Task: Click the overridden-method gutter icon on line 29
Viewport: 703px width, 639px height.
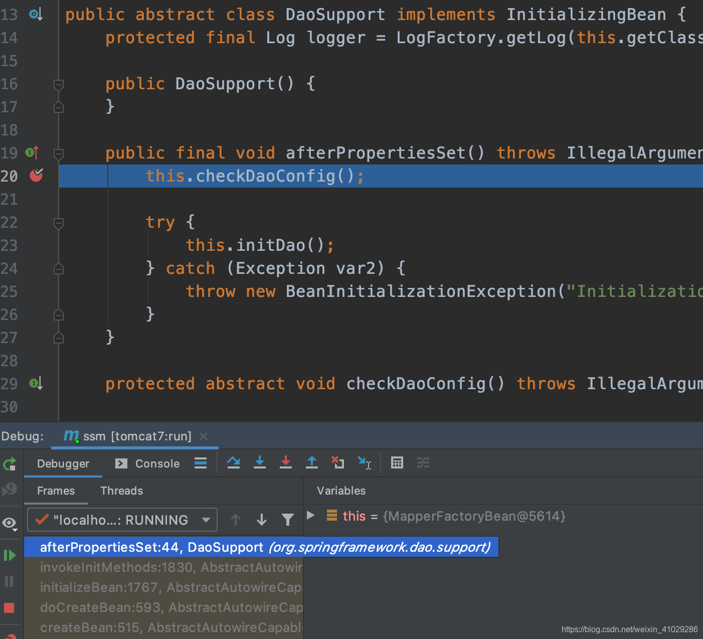Action: [36, 384]
